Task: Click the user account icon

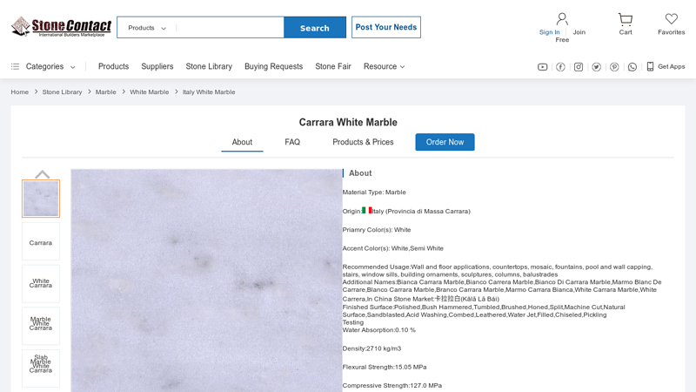Action: coord(562,19)
